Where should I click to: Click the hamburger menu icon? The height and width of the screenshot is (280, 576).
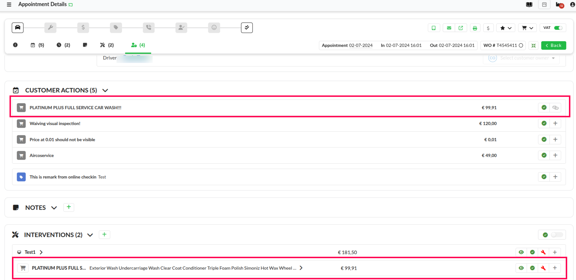(9, 4)
